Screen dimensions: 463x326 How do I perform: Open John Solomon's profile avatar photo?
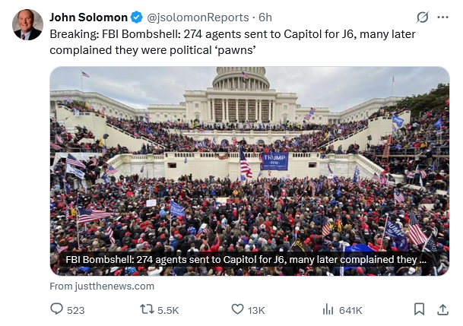[x=27, y=25]
